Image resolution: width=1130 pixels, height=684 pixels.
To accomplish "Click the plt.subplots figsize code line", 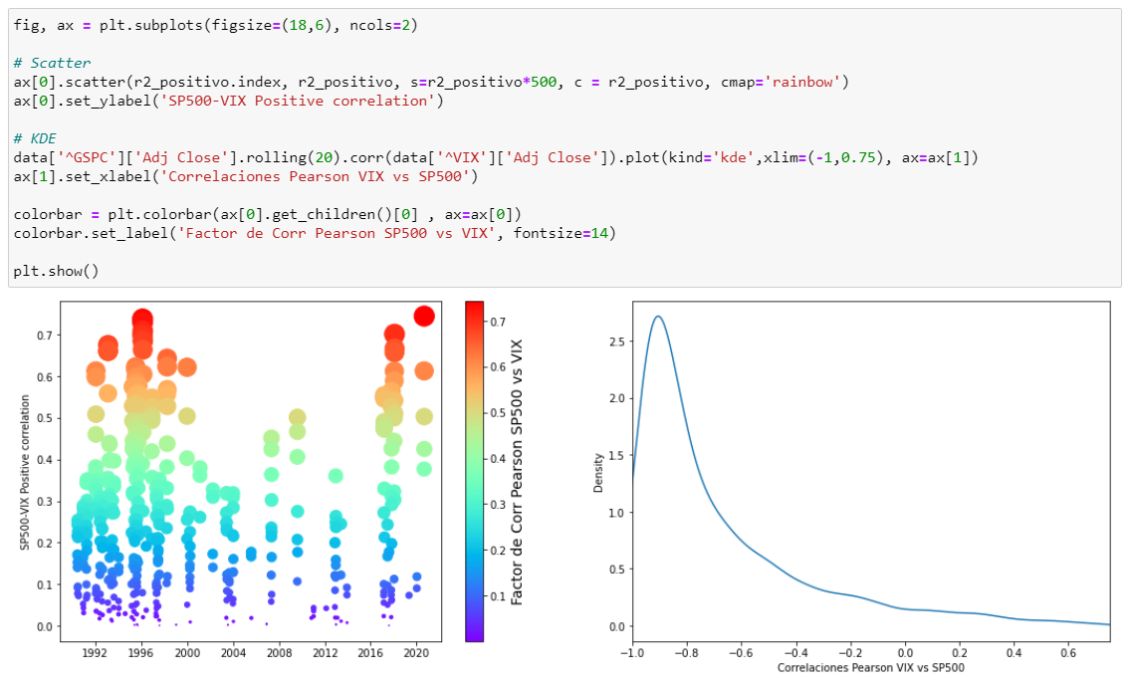I will pyautogui.click(x=216, y=25).
